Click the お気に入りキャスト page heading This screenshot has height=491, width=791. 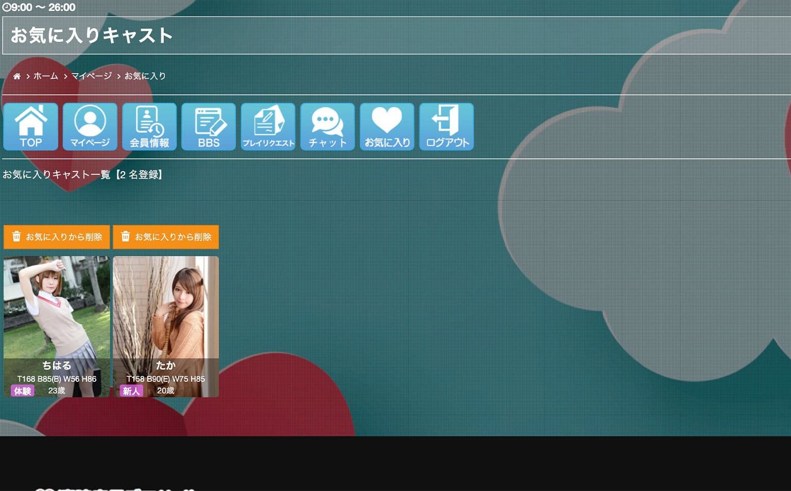click(x=92, y=36)
